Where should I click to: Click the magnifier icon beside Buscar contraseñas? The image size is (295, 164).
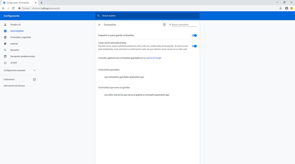coord(170,24)
